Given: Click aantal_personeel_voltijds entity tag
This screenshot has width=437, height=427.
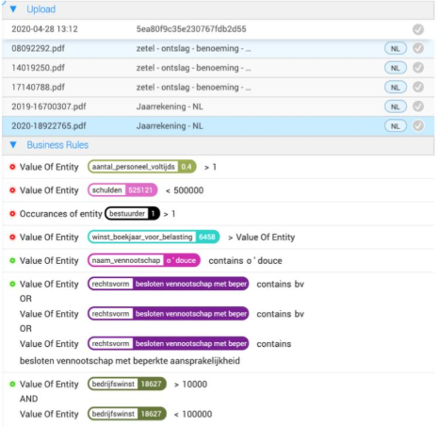Looking at the screenshot, I should pyautogui.click(x=142, y=167).
